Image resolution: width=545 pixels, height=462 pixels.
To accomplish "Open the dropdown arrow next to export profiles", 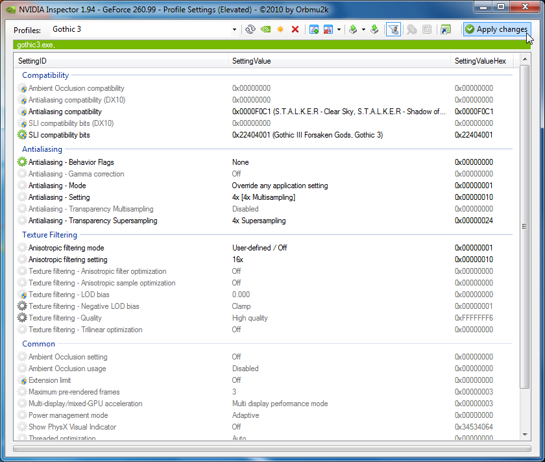I will pos(363,30).
